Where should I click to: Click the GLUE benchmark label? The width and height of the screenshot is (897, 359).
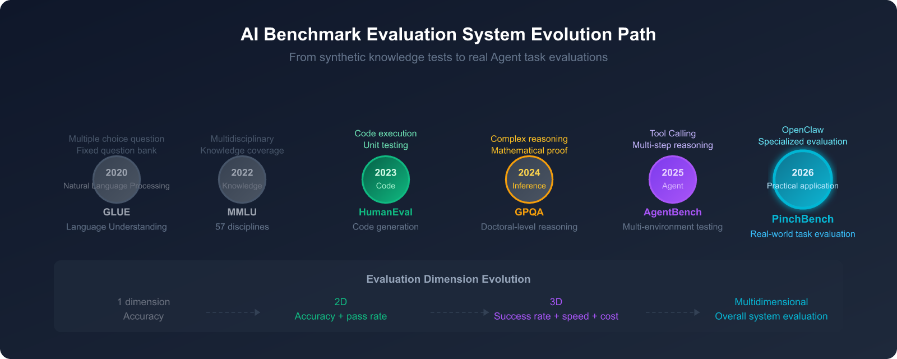(117, 212)
